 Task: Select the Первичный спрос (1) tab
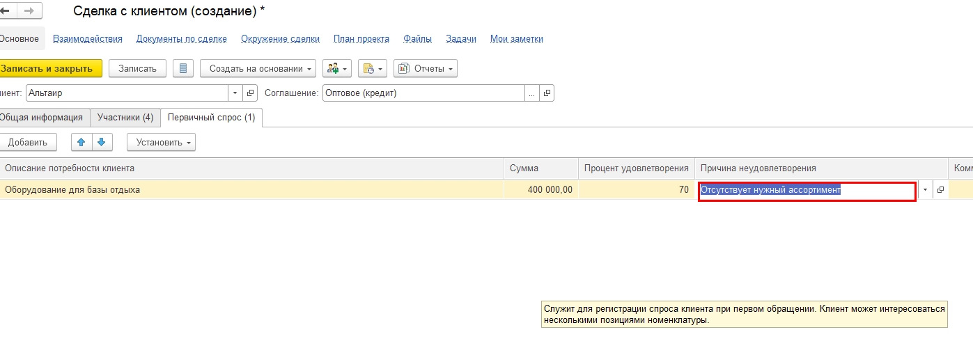coord(211,118)
